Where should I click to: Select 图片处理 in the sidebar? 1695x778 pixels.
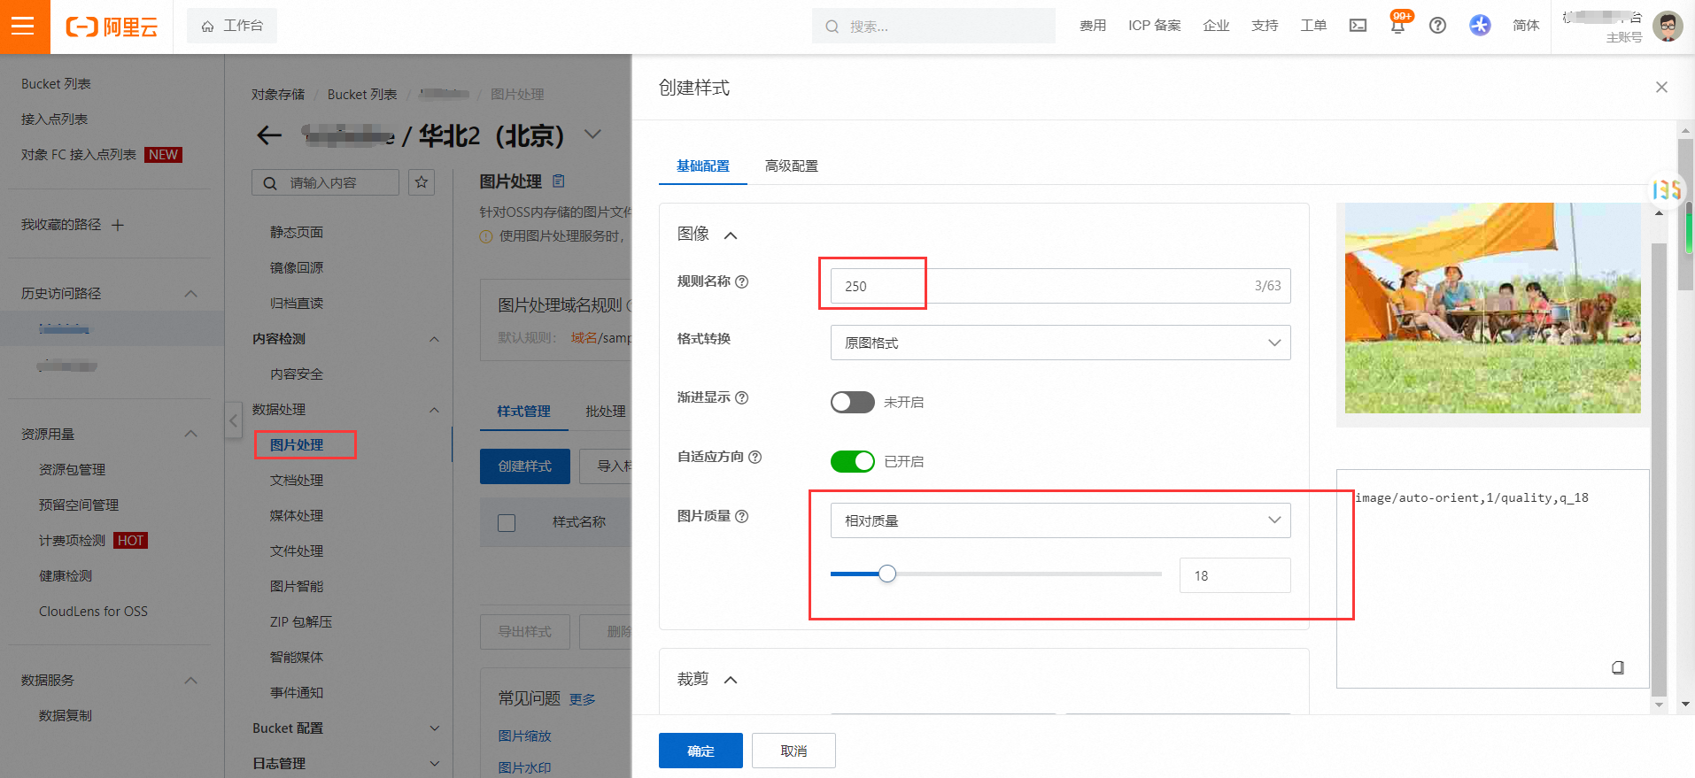click(x=297, y=445)
